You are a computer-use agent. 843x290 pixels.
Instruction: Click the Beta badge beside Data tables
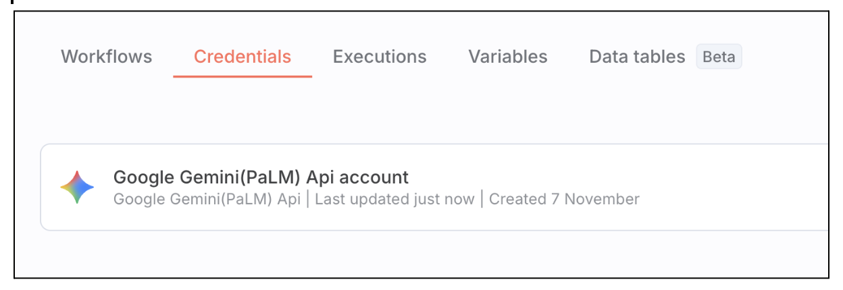(x=719, y=57)
